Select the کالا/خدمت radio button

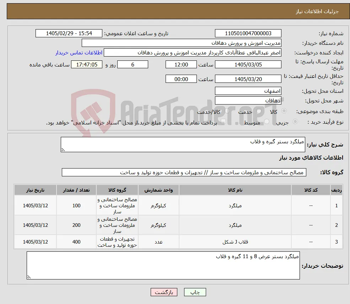pyautogui.click(x=227, y=111)
